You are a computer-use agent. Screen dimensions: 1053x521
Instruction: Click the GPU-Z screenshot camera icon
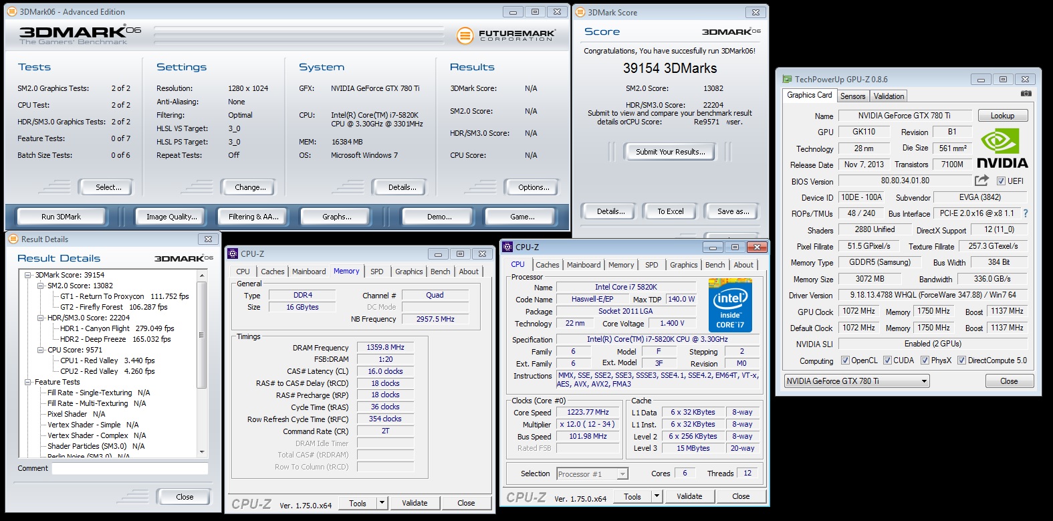[x=1026, y=94]
